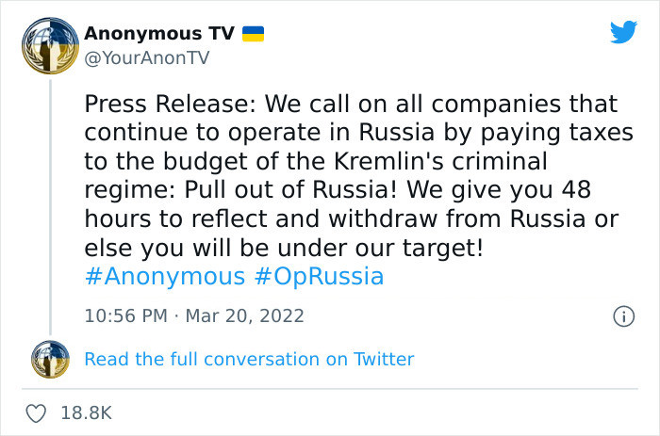
Task: Open the large Anonymous TV profile avatar
Action: click(x=51, y=46)
